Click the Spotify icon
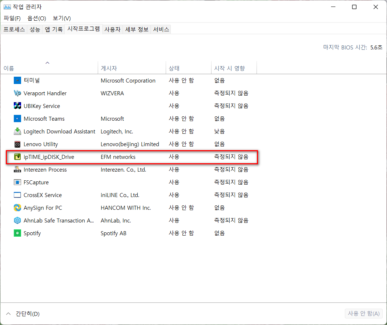 pos(17,233)
